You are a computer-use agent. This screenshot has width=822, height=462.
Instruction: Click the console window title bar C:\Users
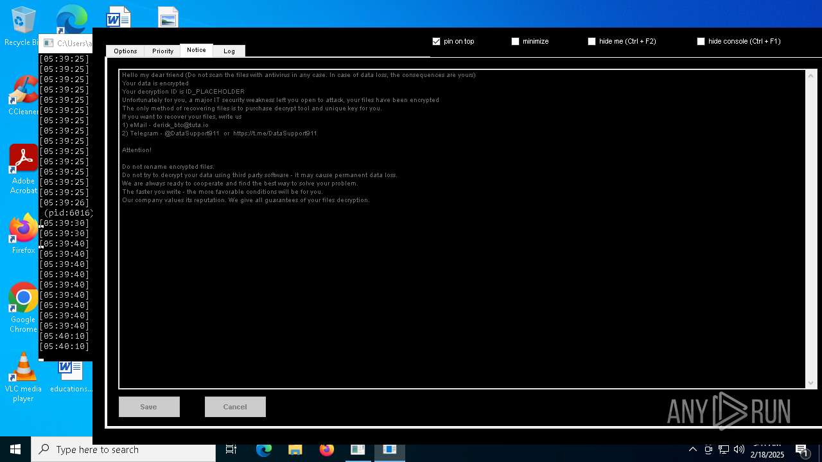coord(67,44)
